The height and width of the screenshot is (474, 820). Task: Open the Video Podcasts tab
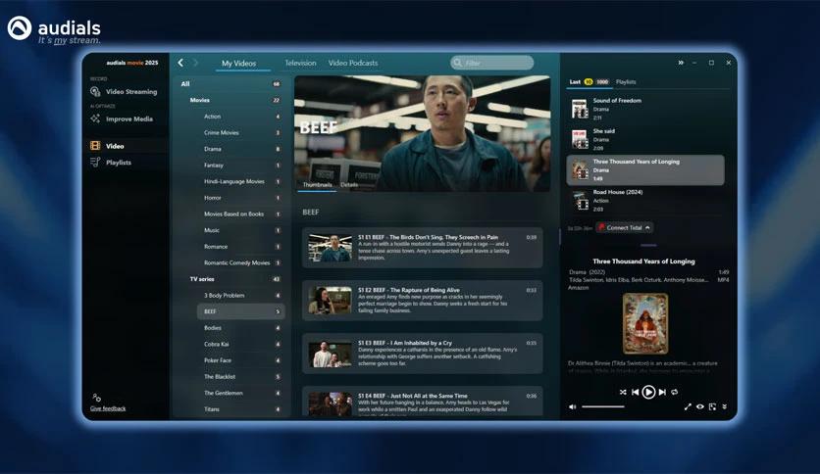352,63
